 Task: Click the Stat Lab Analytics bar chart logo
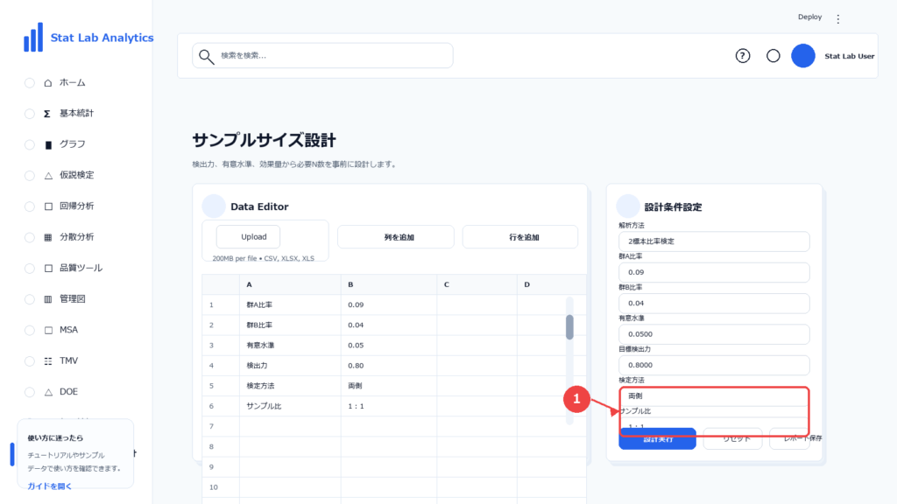pyautogui.click(x=33, y=37)
